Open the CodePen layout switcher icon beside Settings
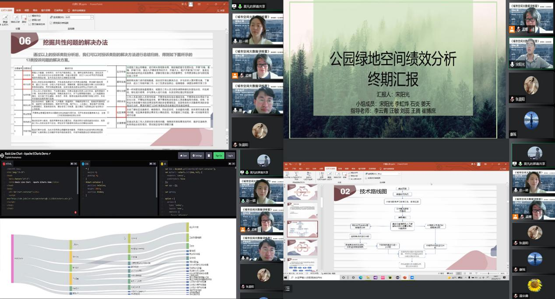555x299 pixels. [x=209, y=155]
